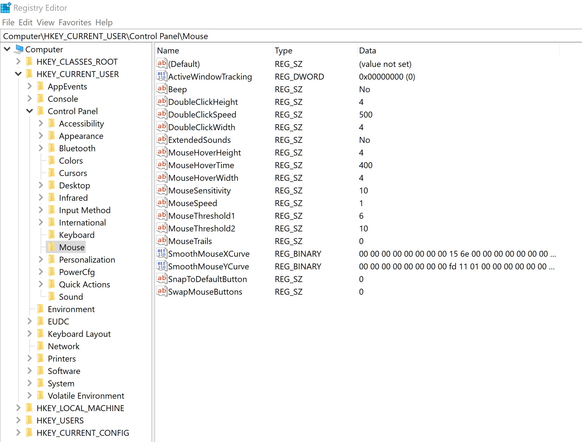Expand the Accessibility key

(41, 123)
